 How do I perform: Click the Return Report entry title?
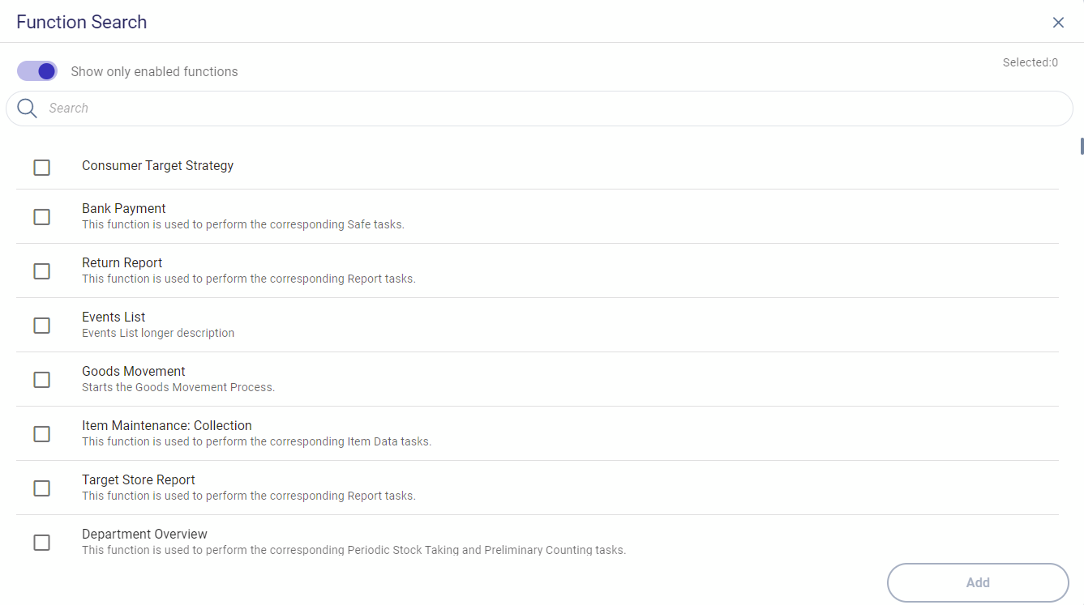click(122, 263)
